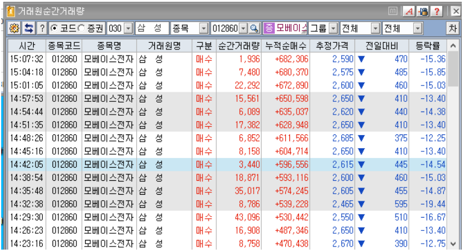Open the 종목 dropdown
Viewport: 463px width, 252px height.
(204, 28)
